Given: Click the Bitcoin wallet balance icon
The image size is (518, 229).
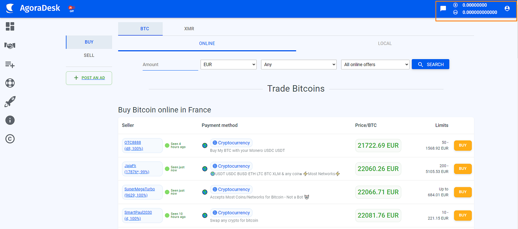Looking at the screenshot, I should click(x=455, y=5).
